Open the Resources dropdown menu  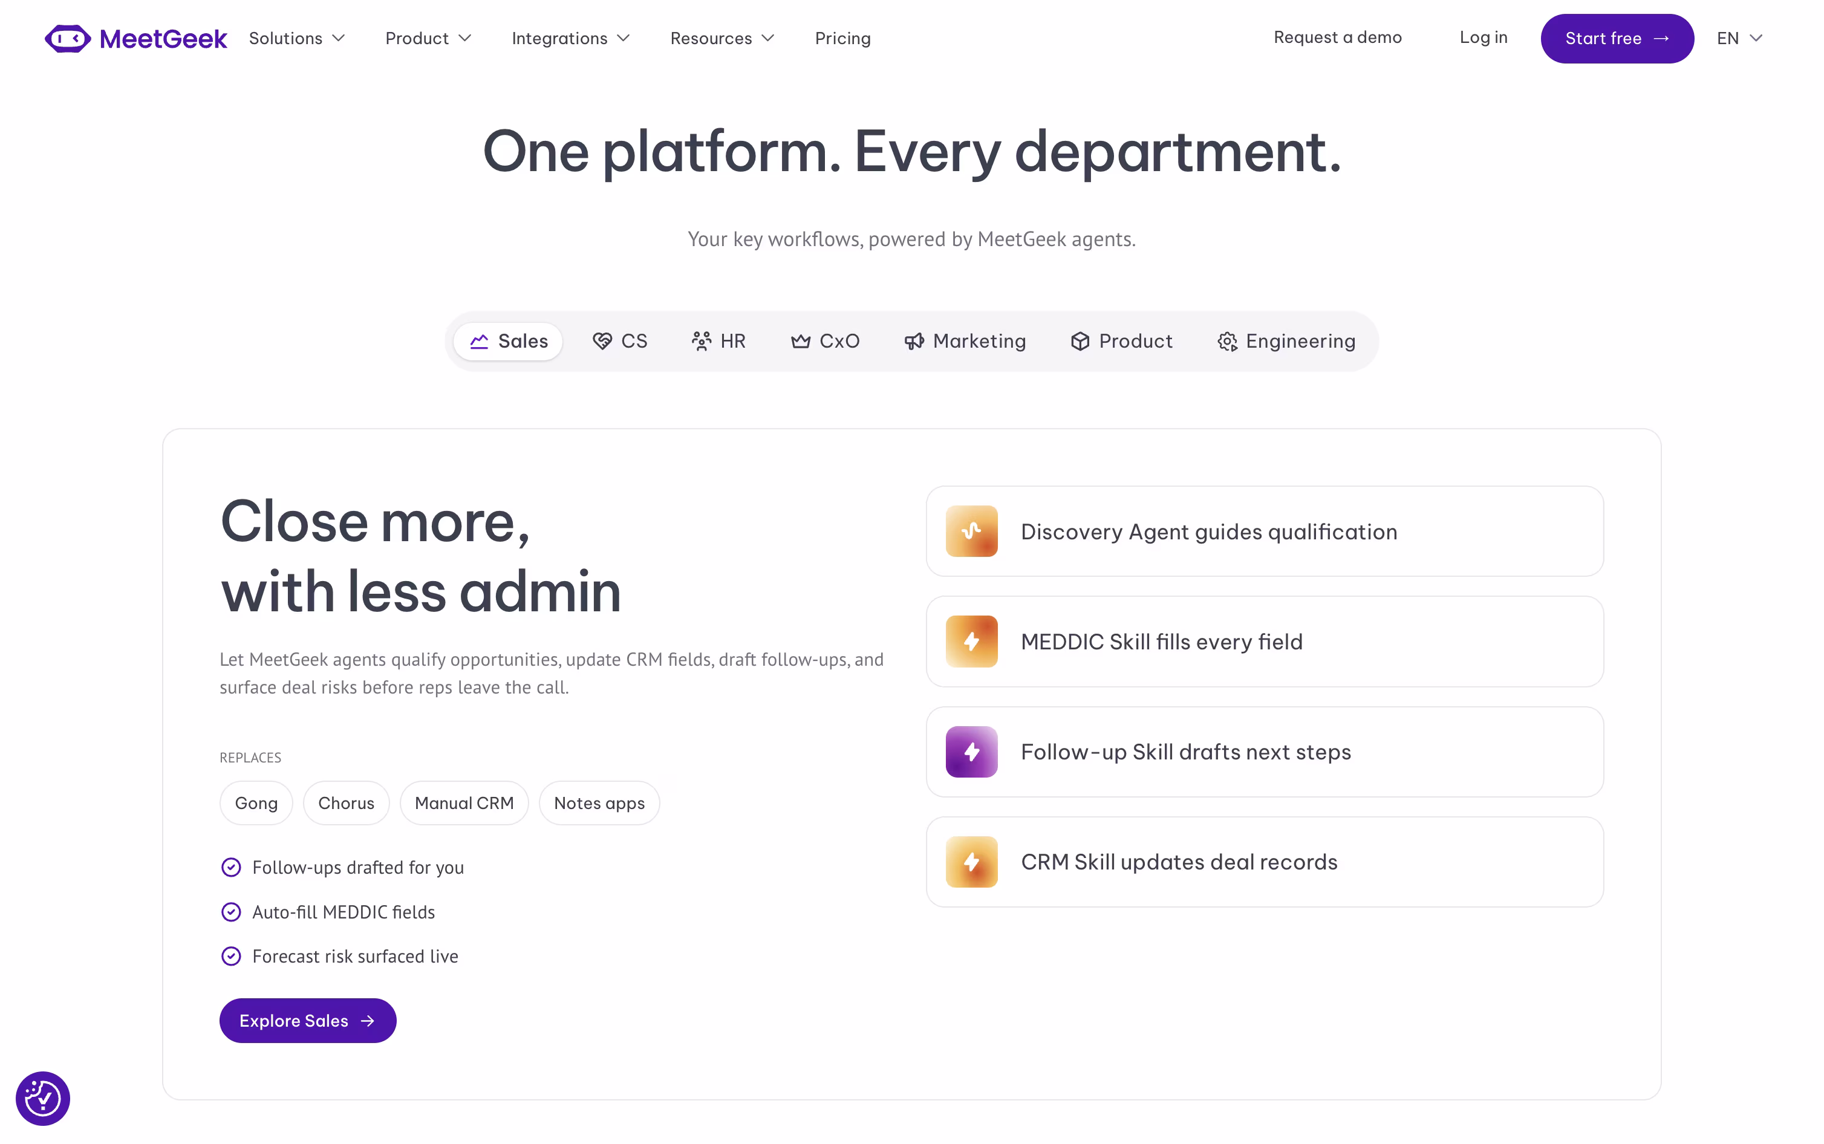721,39
